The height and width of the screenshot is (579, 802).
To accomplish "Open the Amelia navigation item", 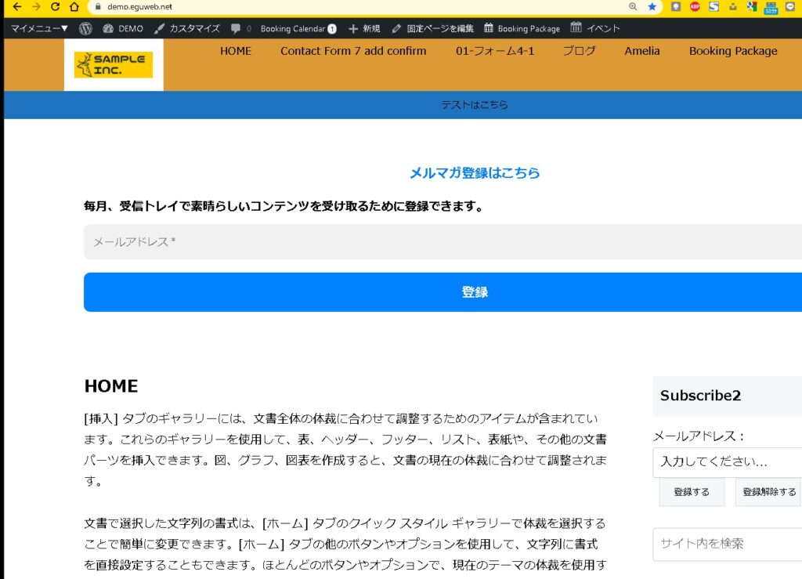I will pyautogui.click(x=641, y=51).
